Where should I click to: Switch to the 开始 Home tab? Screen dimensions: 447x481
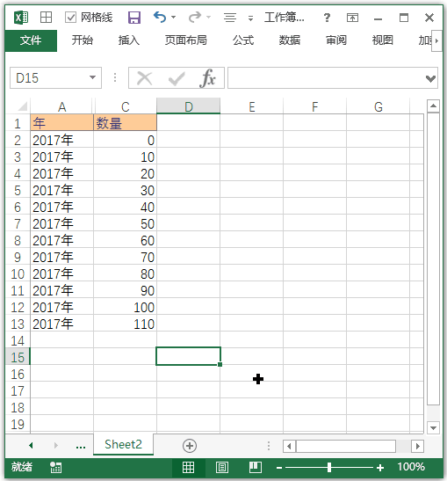coord(82,40)
